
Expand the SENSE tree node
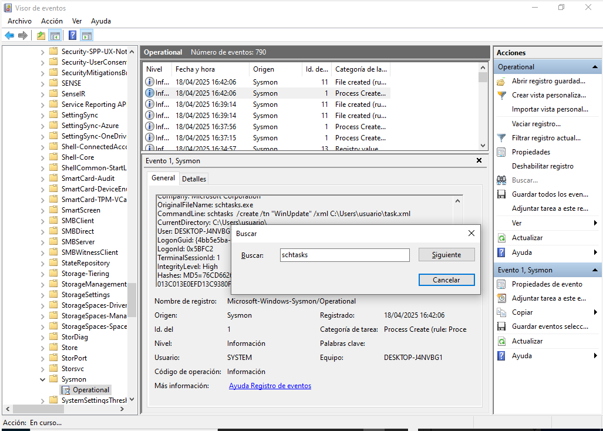43,83
